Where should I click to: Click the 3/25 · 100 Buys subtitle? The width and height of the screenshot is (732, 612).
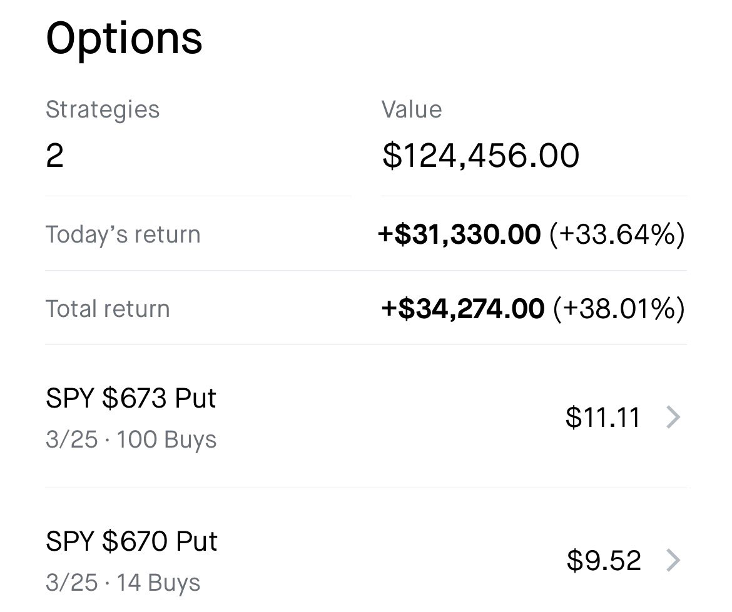click(131, 439)
